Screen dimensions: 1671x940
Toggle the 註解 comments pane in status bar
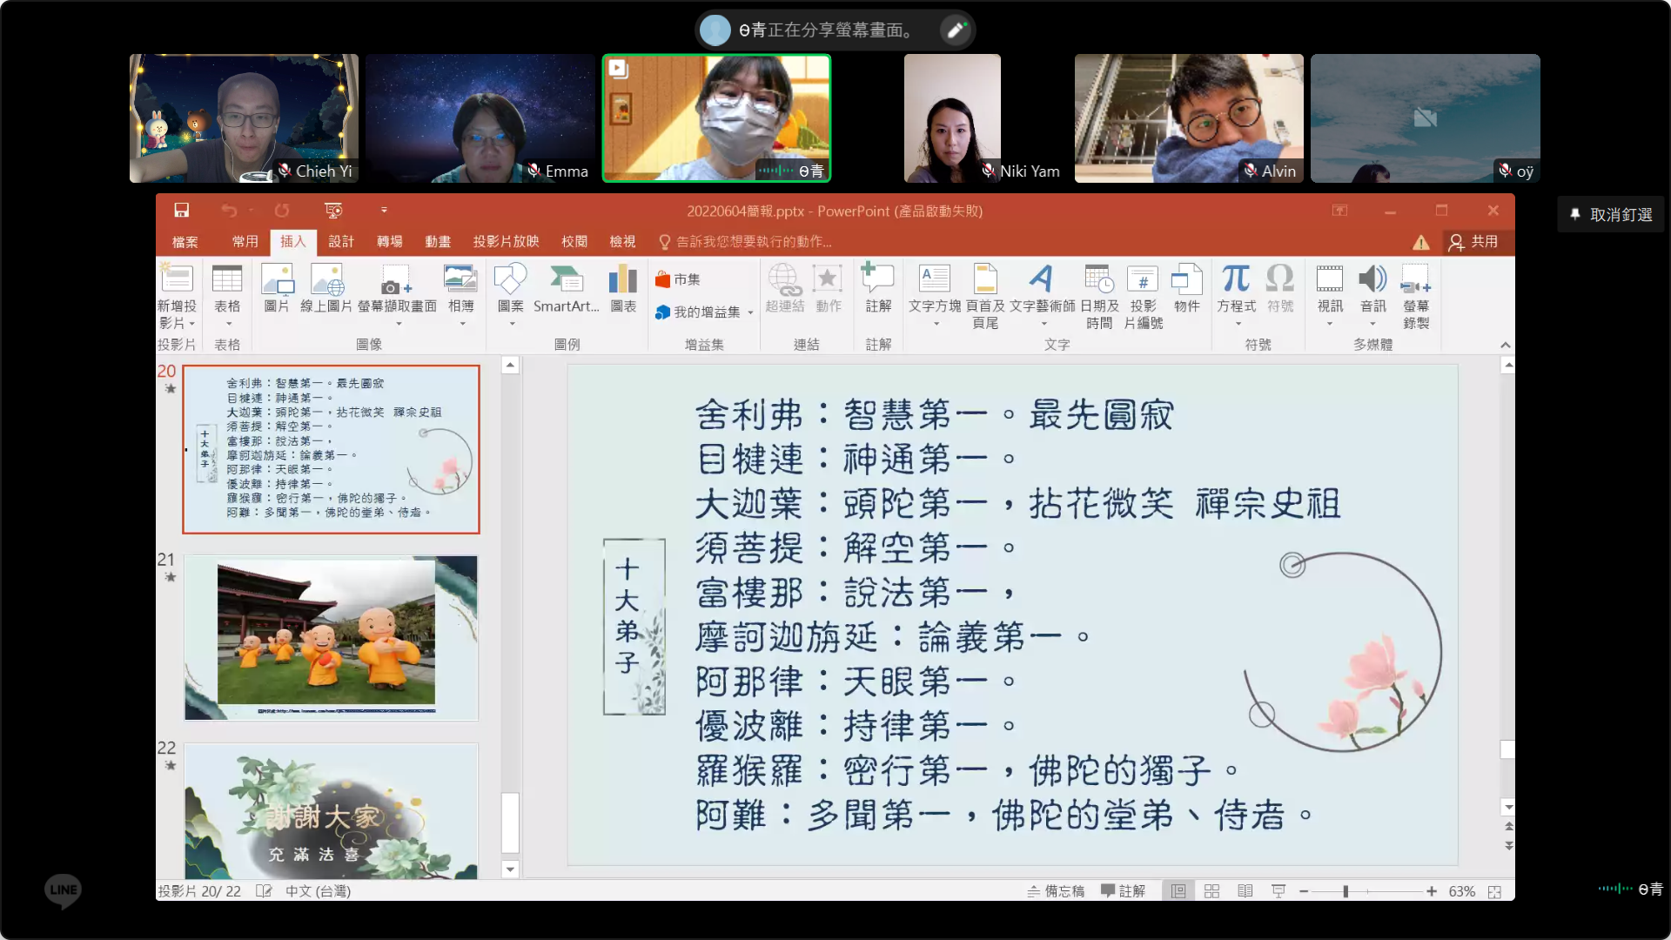coord(1123,890)
